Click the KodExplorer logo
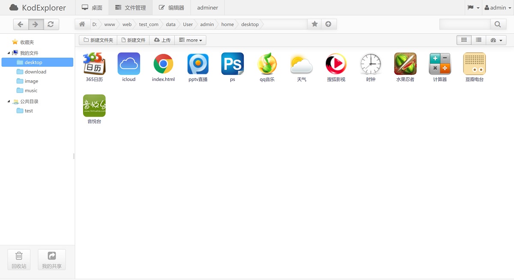 [38, 8]
